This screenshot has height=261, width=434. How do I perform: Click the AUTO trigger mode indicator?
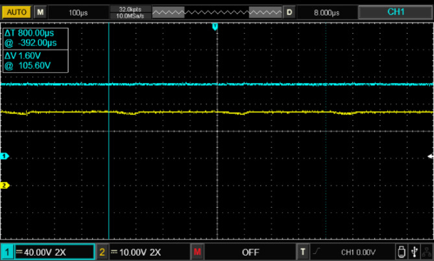(16, 12)
